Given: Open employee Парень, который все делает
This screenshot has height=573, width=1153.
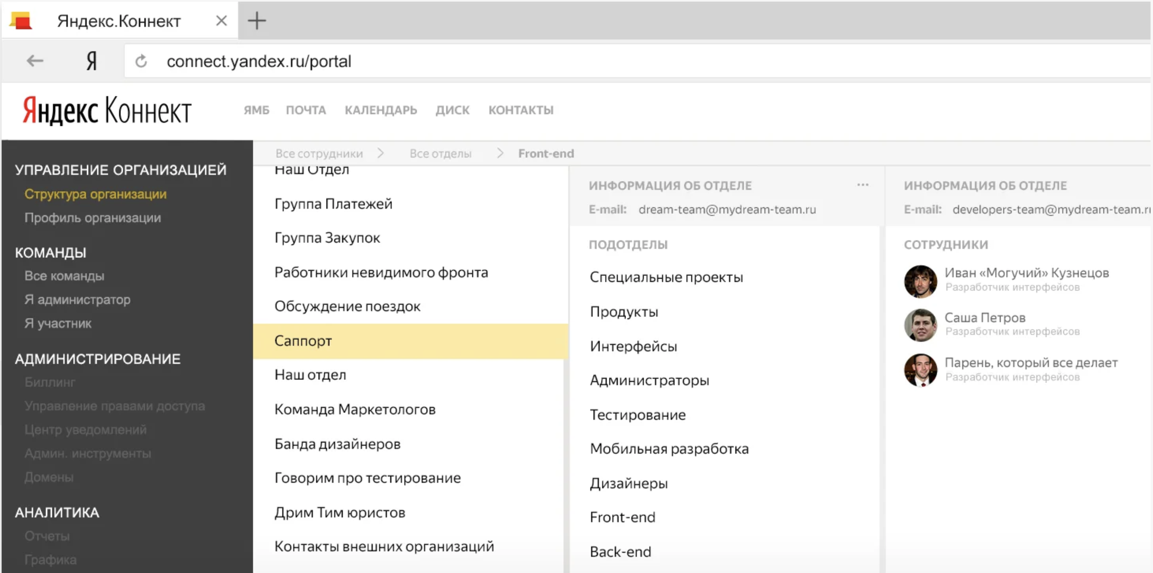Looking at the screenshot, I should point(1031,362).
